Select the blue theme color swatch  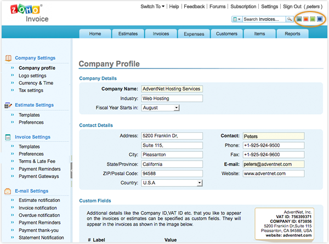320,19
